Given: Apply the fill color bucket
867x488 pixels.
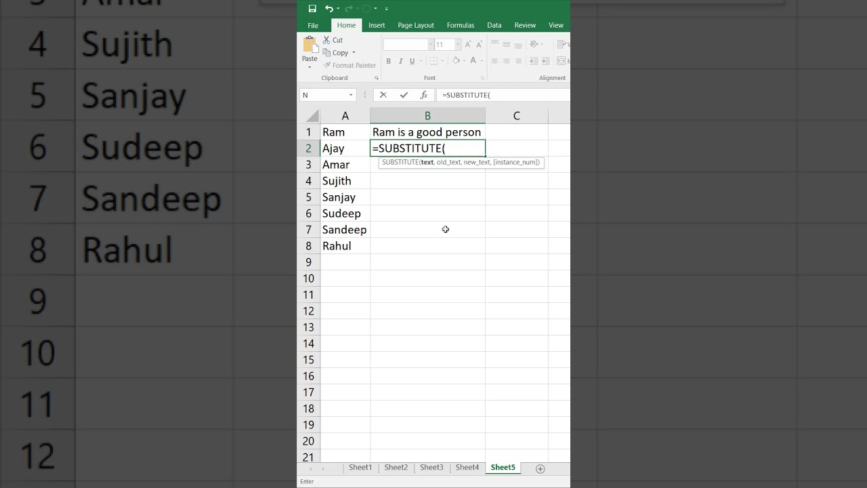Looking at the screenshot, I should pyautogui.click(x=457, y=61).
